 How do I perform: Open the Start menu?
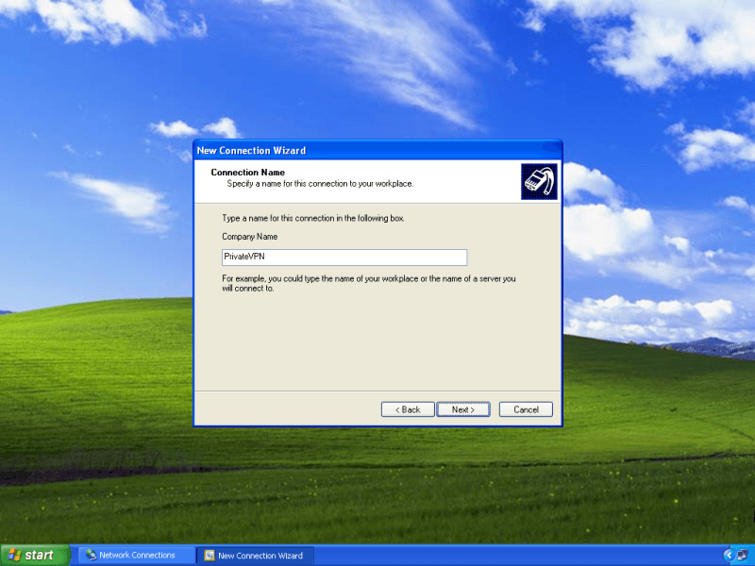coord(35,556)
